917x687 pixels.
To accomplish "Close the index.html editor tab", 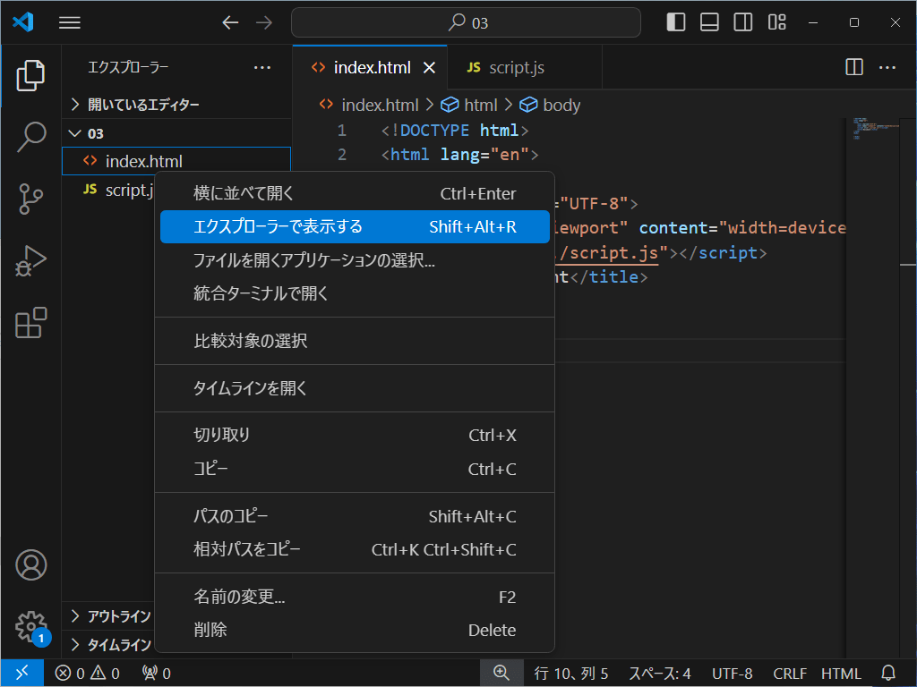I will tap(429, 68).
